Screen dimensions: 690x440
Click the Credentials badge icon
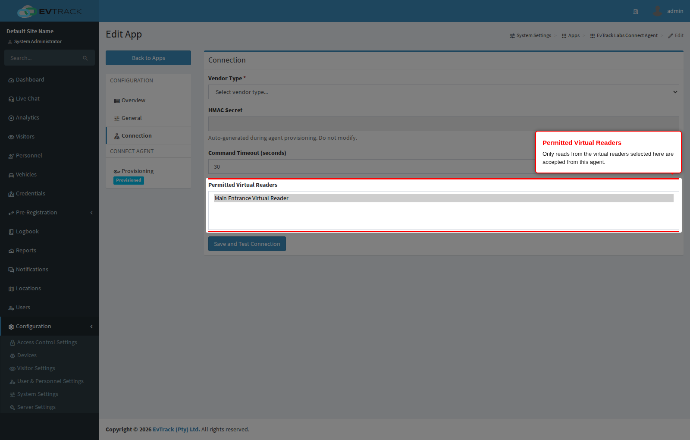(x=11, y=194)
